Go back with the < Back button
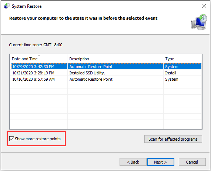The image size is (211, 171). pos(133,162)
